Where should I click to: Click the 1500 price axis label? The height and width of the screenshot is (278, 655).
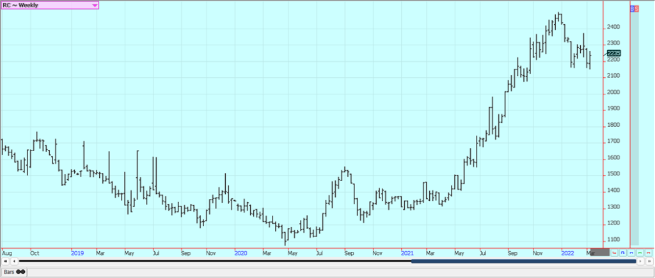point(614,174)
